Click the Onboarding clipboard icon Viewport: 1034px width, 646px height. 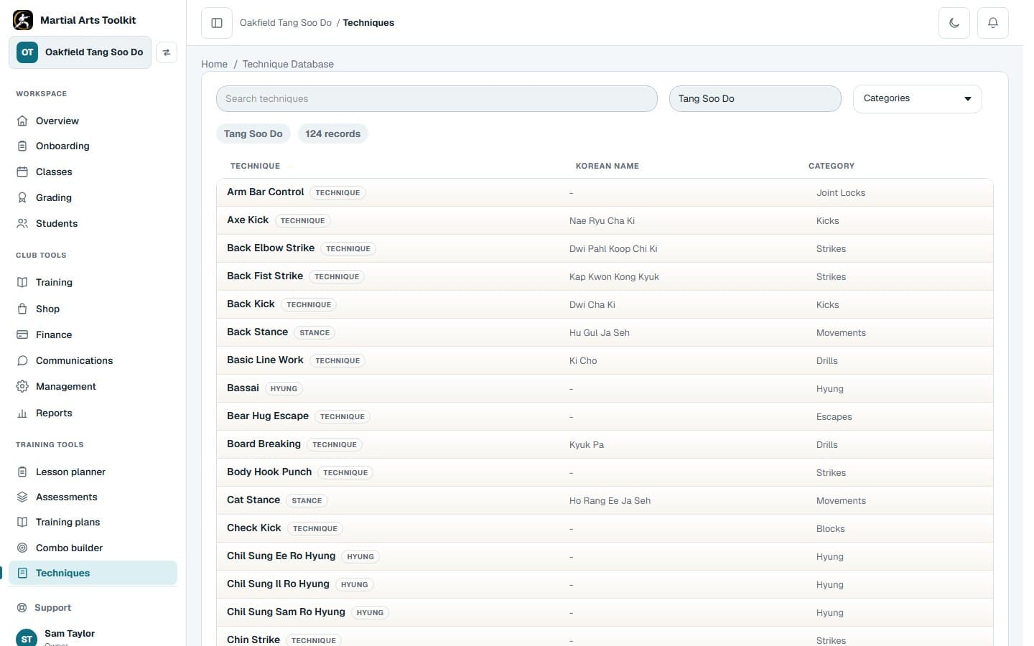coord(22,146)
